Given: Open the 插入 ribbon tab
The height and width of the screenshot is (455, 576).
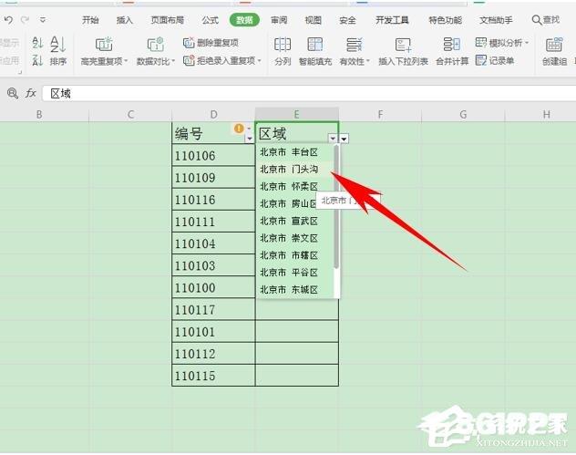Looking at the screenshot, I should (x=125, y=20).
